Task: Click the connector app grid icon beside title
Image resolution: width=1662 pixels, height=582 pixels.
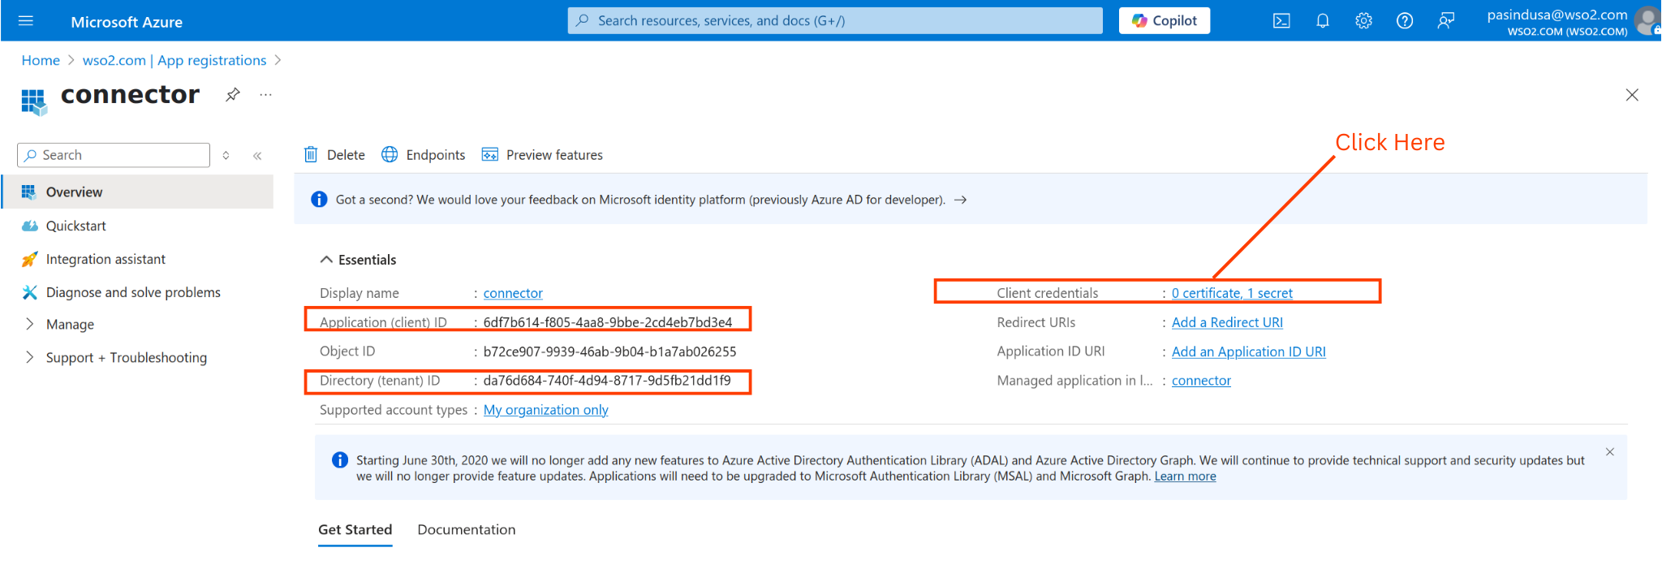Action: [x=33, y=101]
